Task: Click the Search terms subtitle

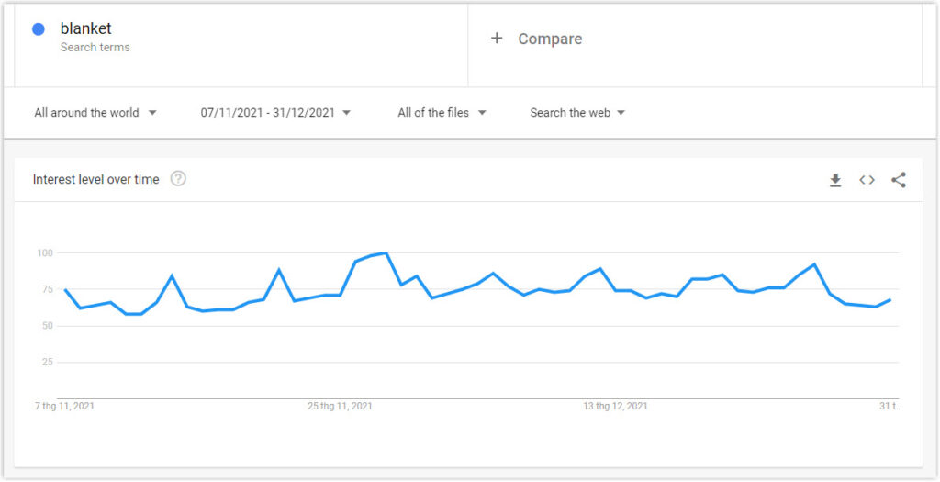Action: point(95,48)
